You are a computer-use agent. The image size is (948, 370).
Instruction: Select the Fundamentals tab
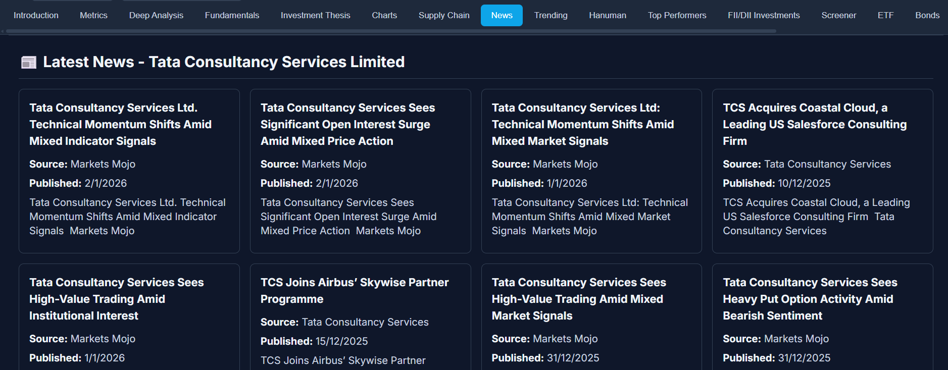click(x=232, y=15)
